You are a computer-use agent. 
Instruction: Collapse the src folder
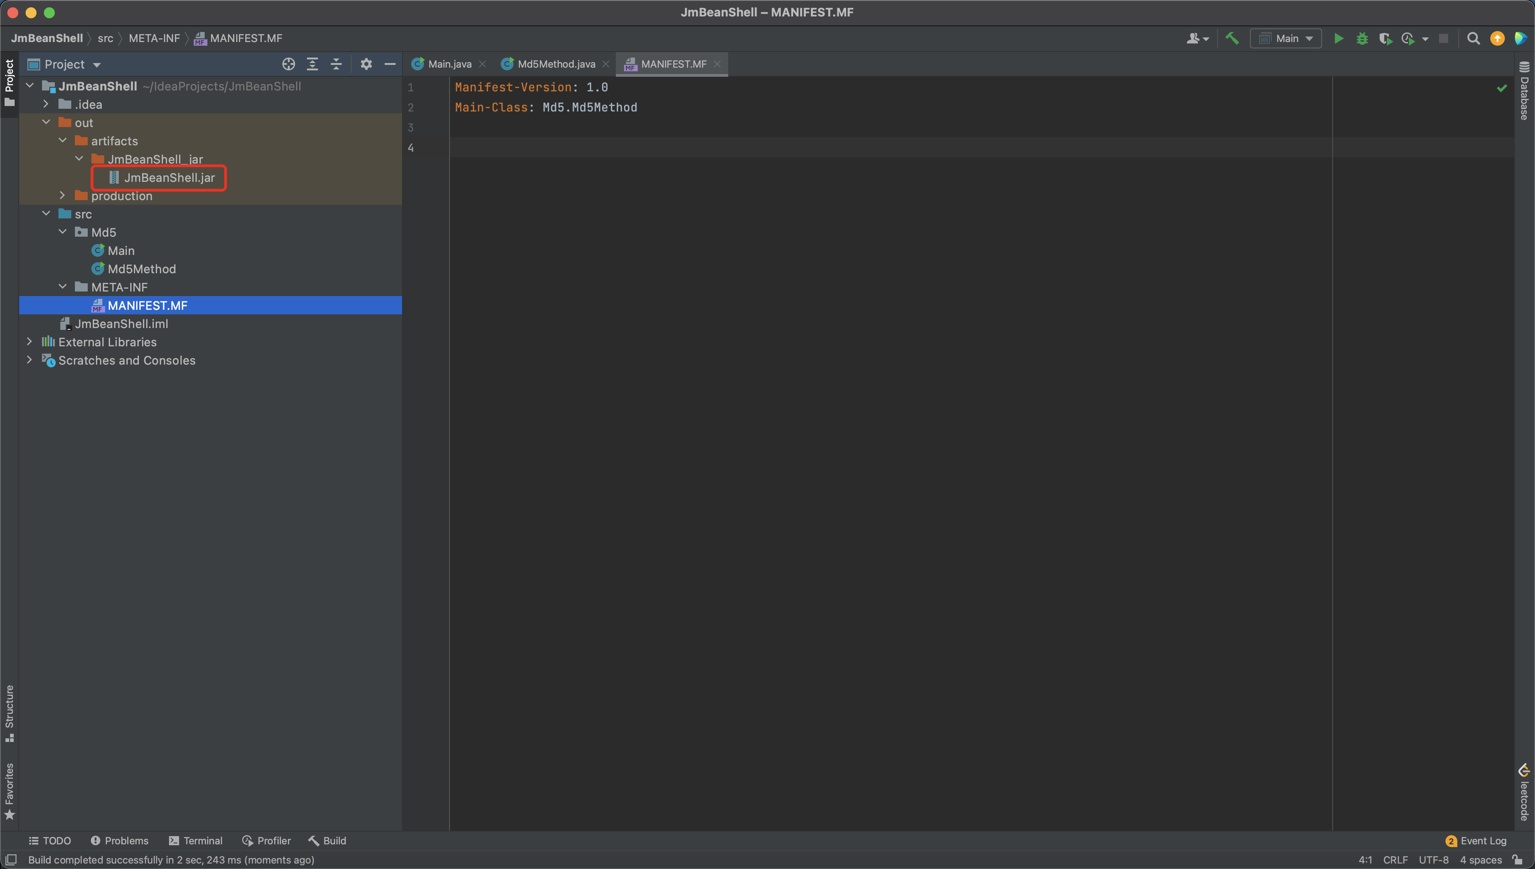(46, 214)
